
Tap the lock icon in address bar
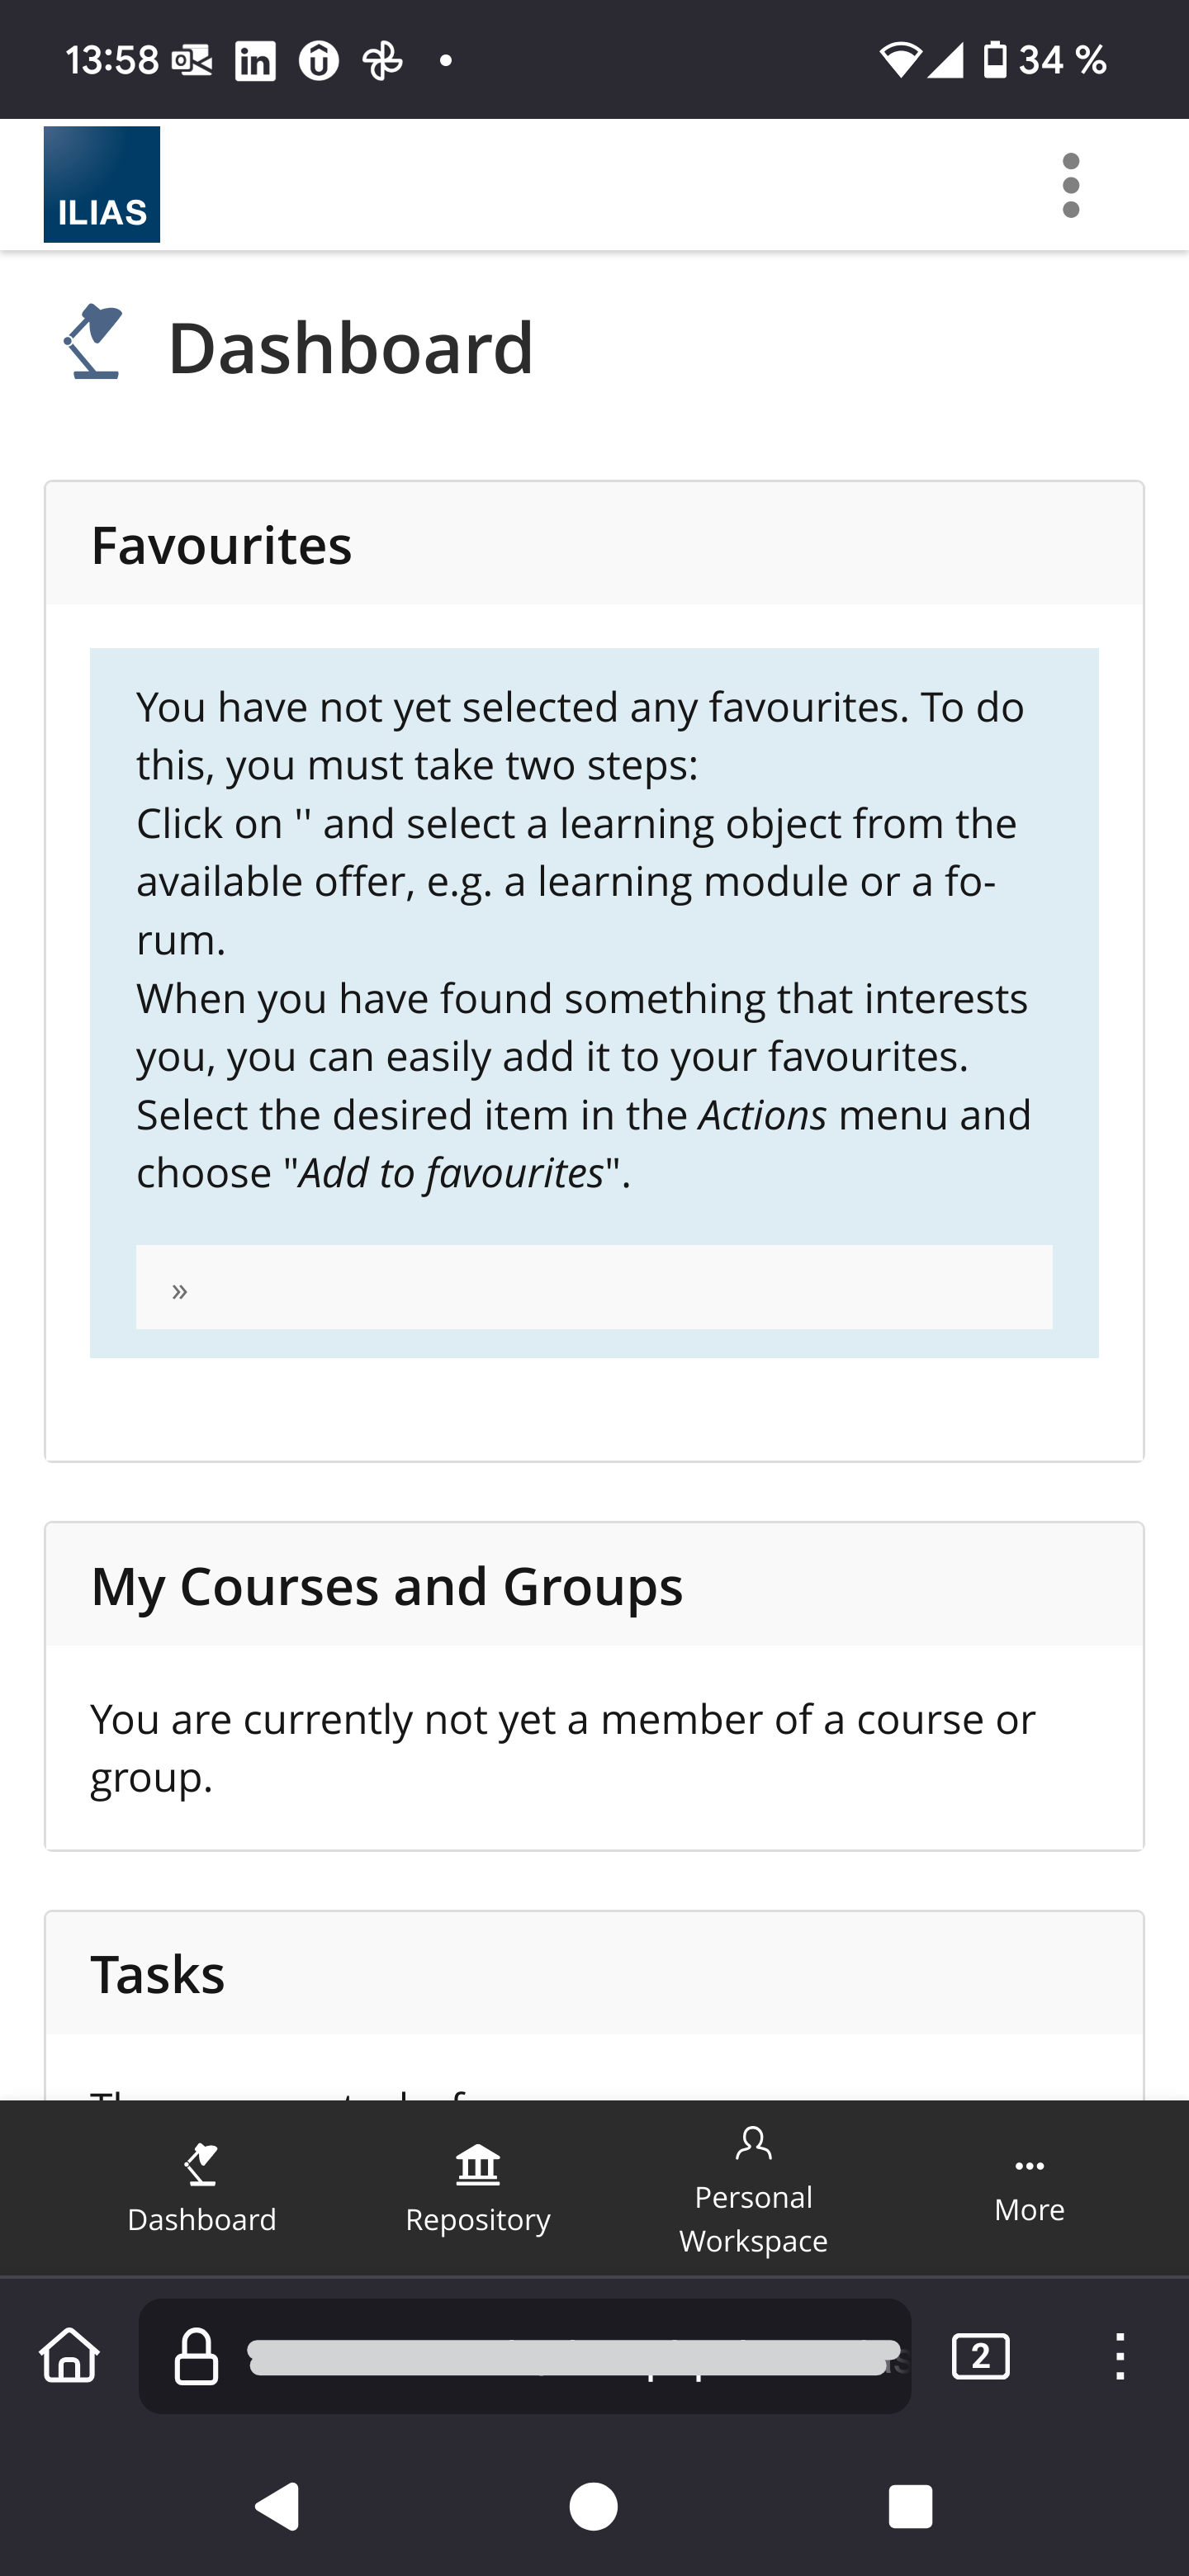[x=196, y=2357]
